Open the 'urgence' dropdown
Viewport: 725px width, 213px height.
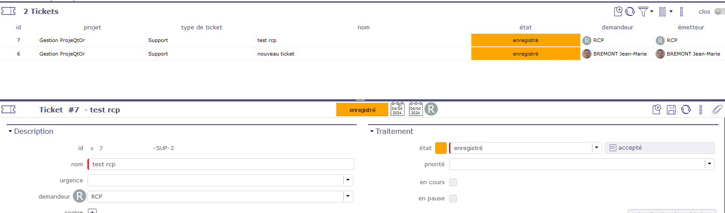click(348, 180)
